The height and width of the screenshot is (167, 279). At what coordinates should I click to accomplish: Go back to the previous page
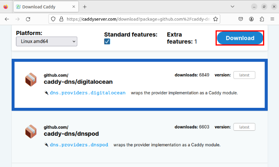coord(7,19)
